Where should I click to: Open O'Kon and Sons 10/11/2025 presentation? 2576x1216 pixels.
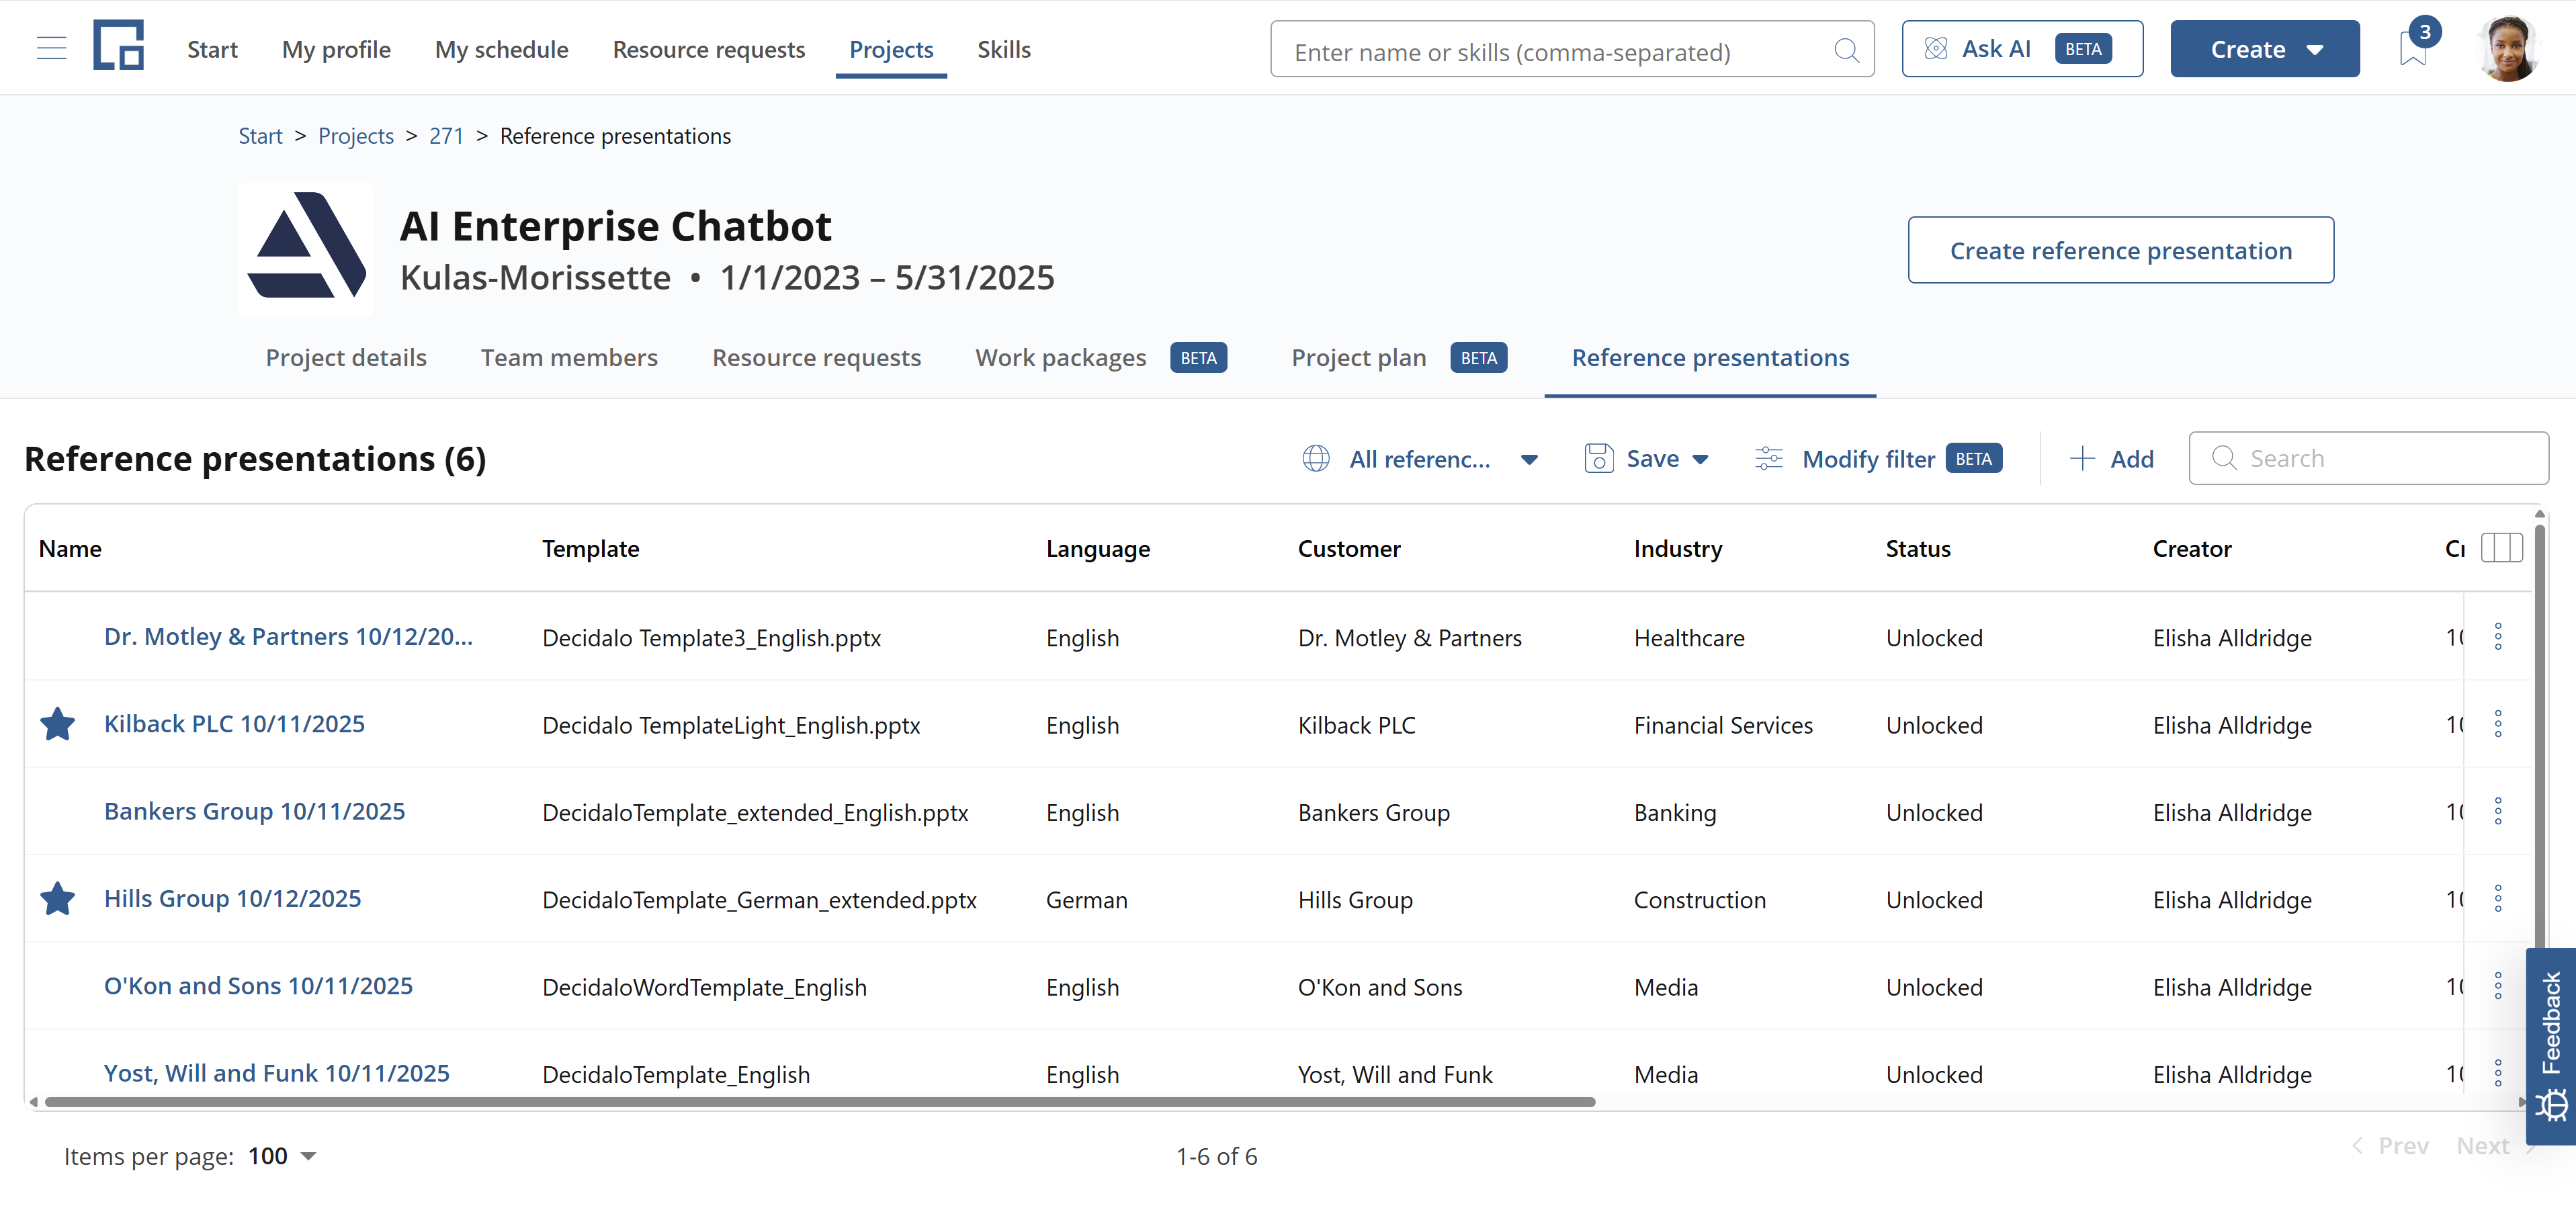pyautogui.click(x=258, y=986)
